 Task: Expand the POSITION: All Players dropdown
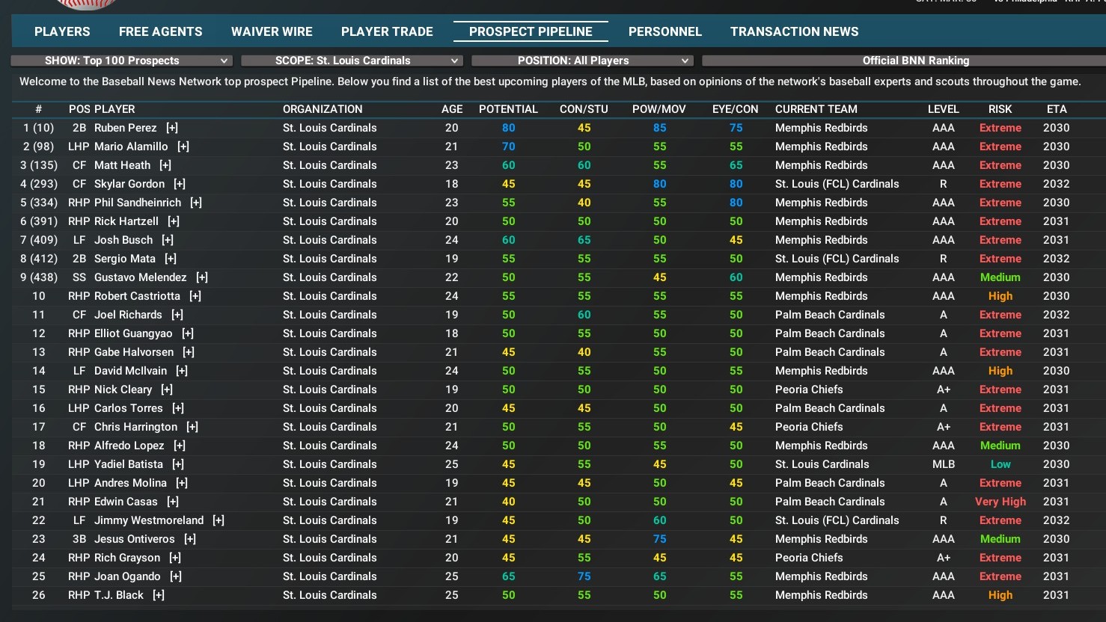[582, 61]
